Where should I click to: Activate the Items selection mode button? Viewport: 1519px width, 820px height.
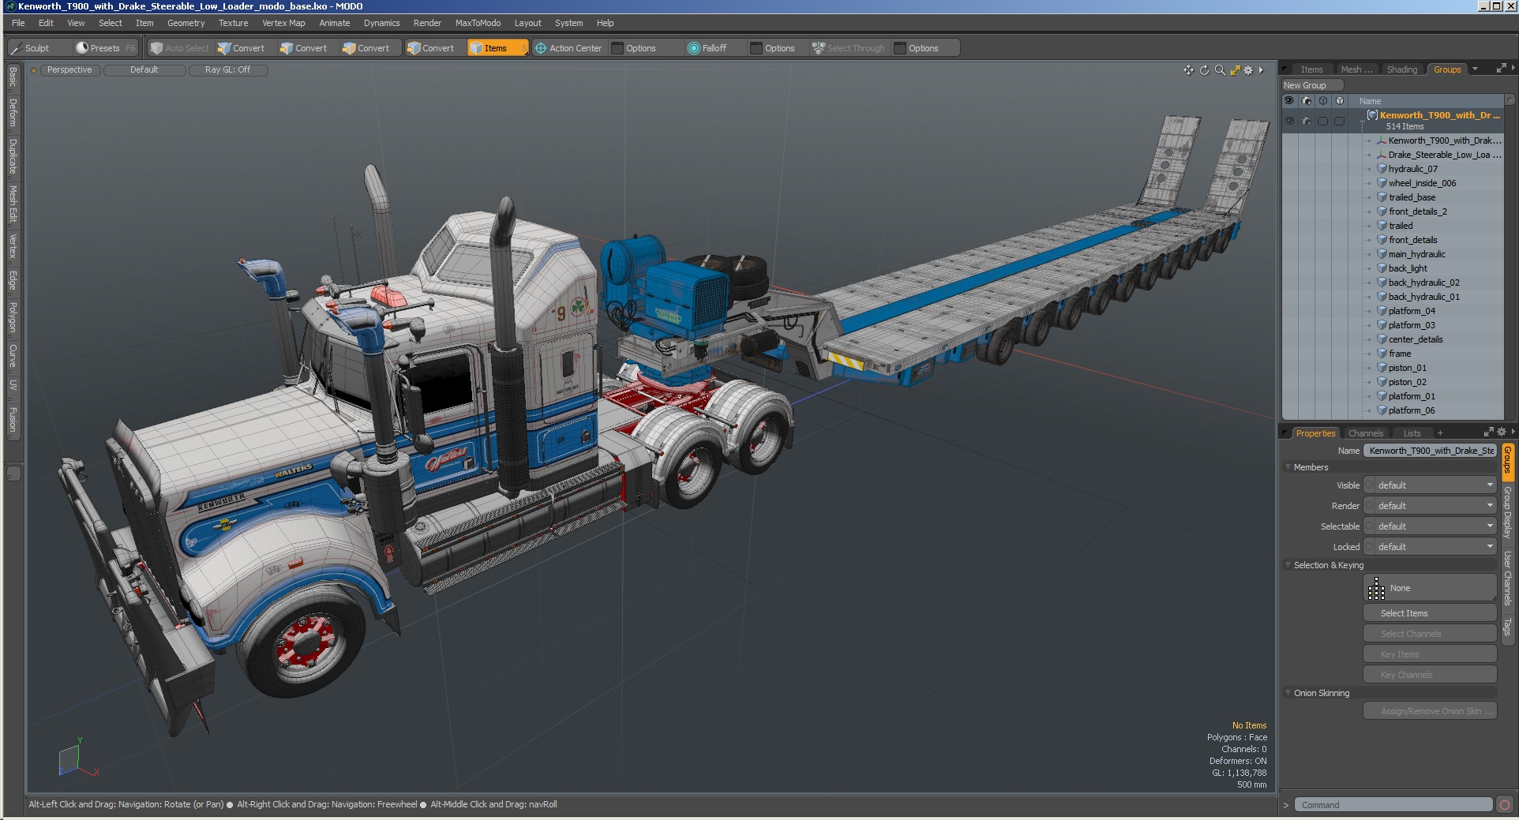[x=497, y=48]
